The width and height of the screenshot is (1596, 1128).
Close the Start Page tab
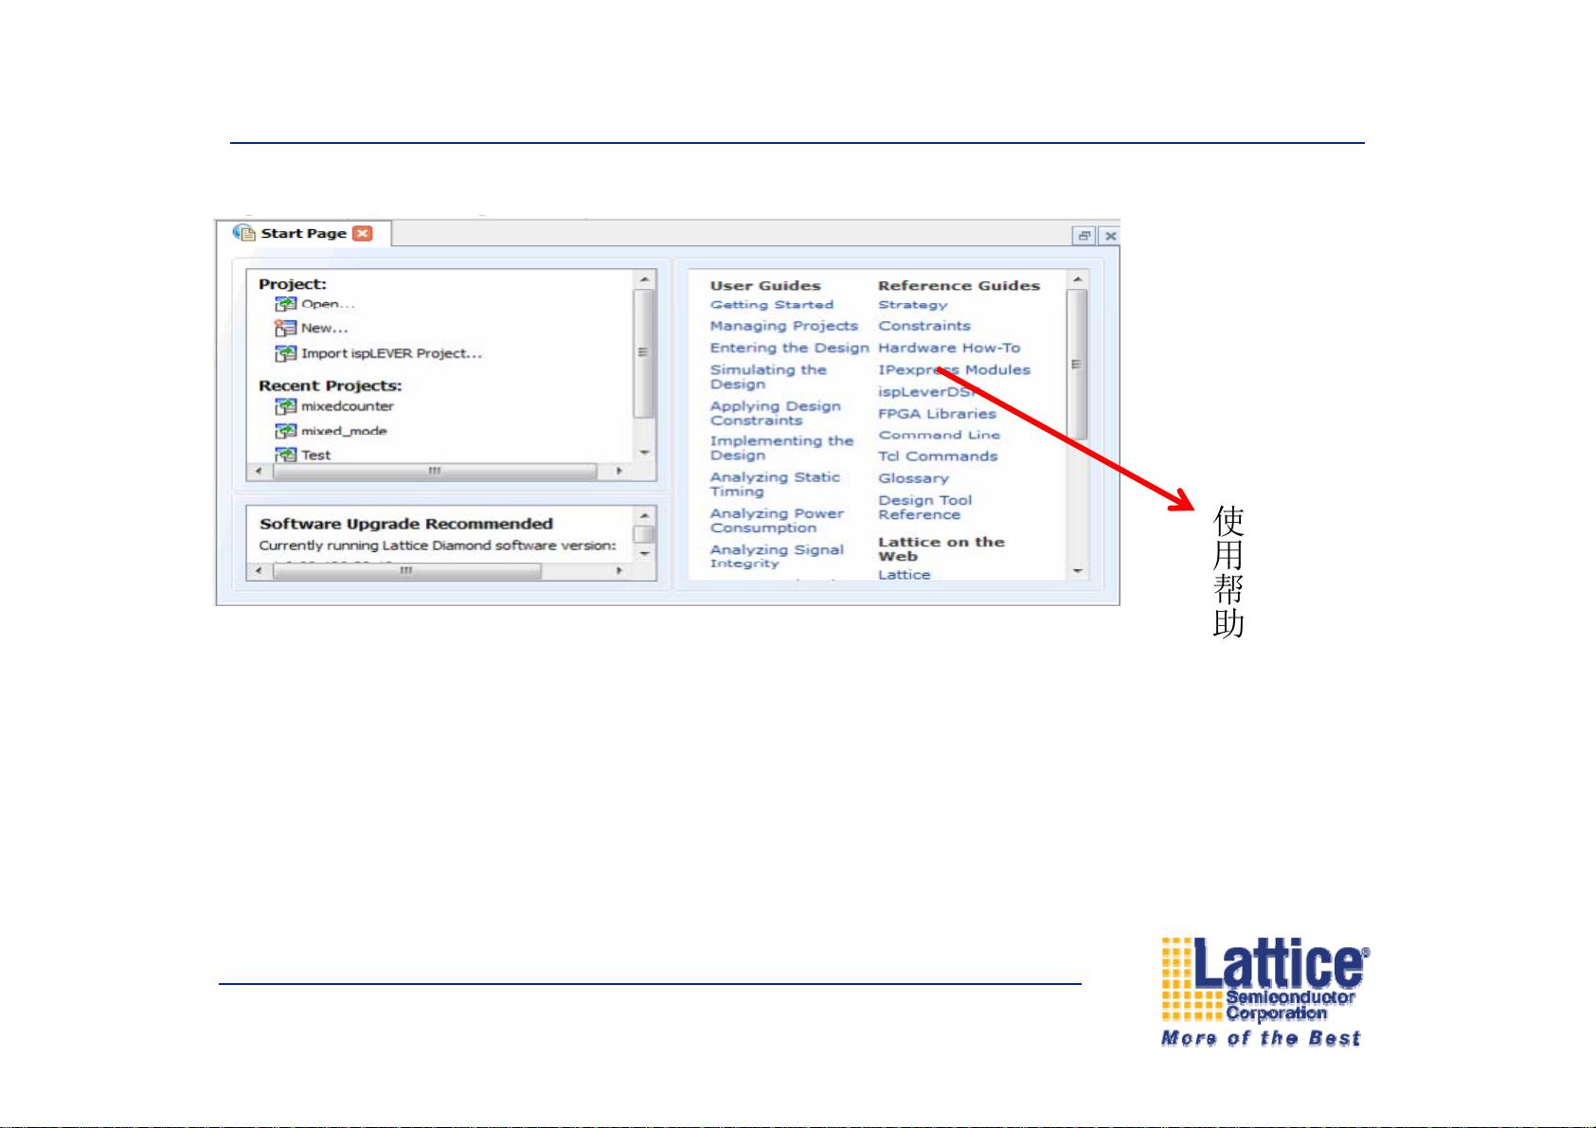click(x=363, y=233)
